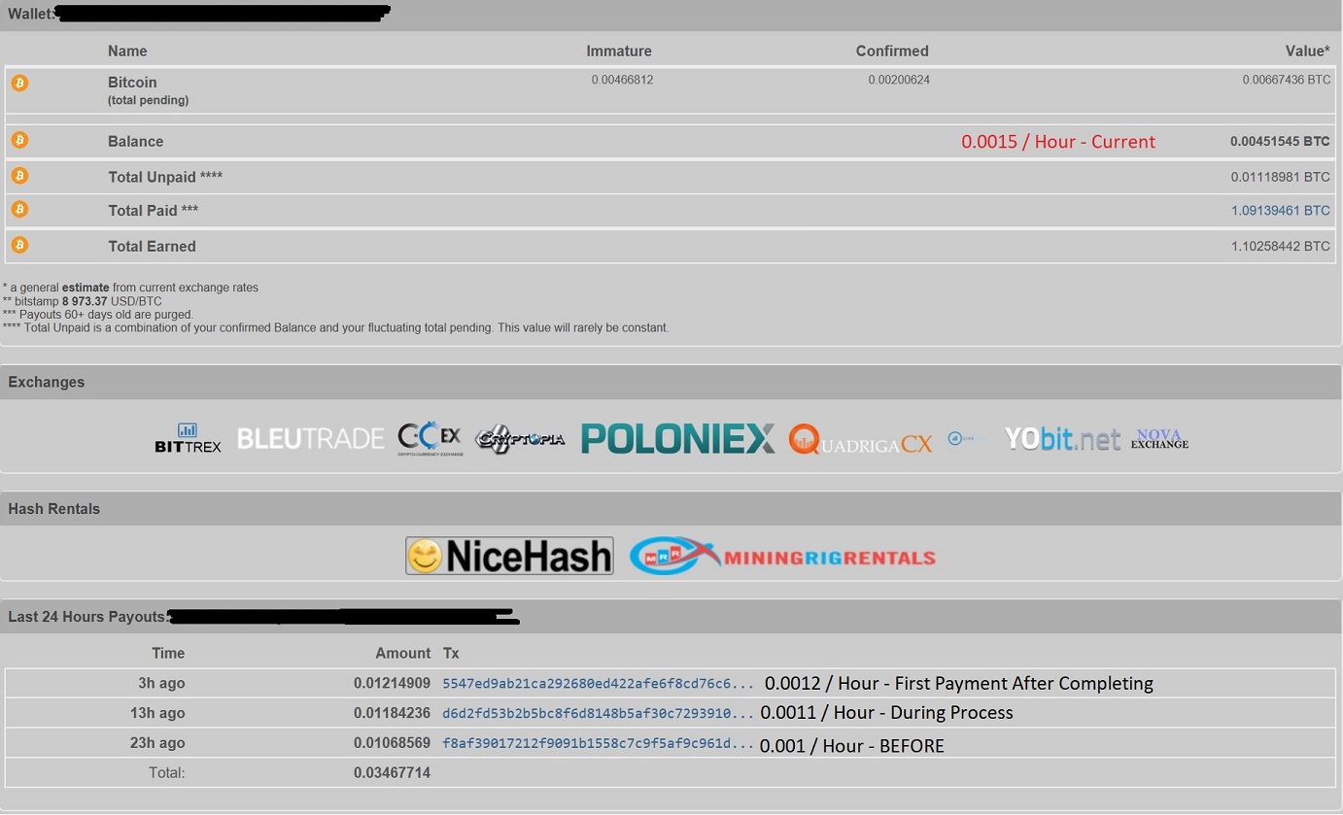Select the value 0.00667436 BTC
This screenshot has width=1343, height=815.
tap(1287, 80)
